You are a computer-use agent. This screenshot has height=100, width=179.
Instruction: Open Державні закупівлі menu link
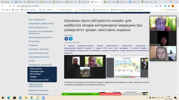pyautogui.click(x=39, y=90)
